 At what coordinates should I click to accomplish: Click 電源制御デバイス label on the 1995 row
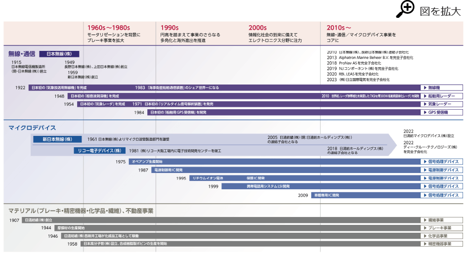click(x=442, y=178)
